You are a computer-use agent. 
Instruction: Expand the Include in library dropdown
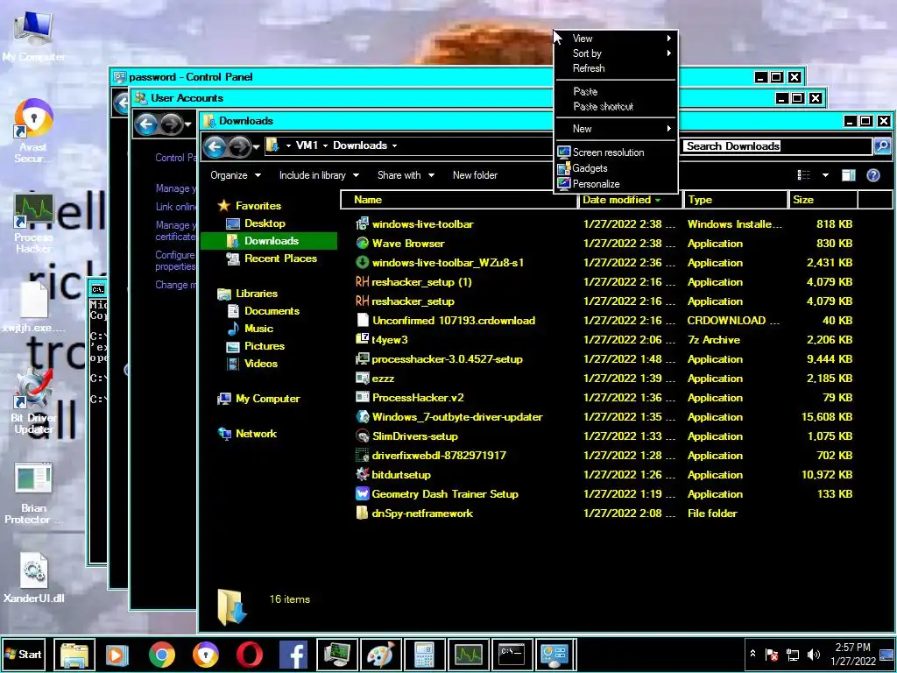[319, 175]
